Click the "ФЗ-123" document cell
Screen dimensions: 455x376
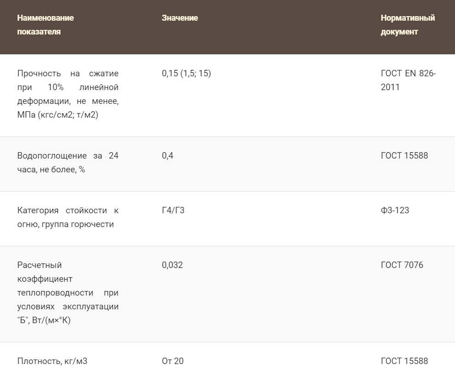395,211
